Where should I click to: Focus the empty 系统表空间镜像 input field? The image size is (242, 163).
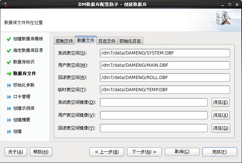click(x=154, y=102)
